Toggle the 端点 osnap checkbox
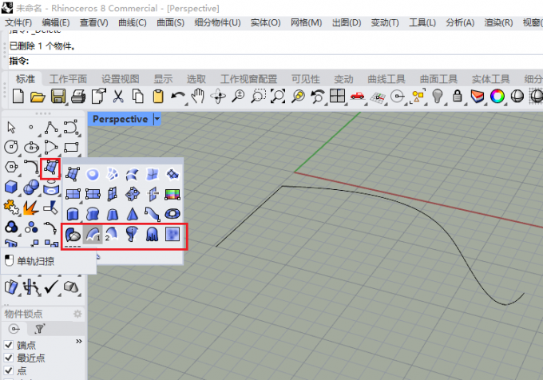The image size is (543, 380). click(x=9, y=345)
